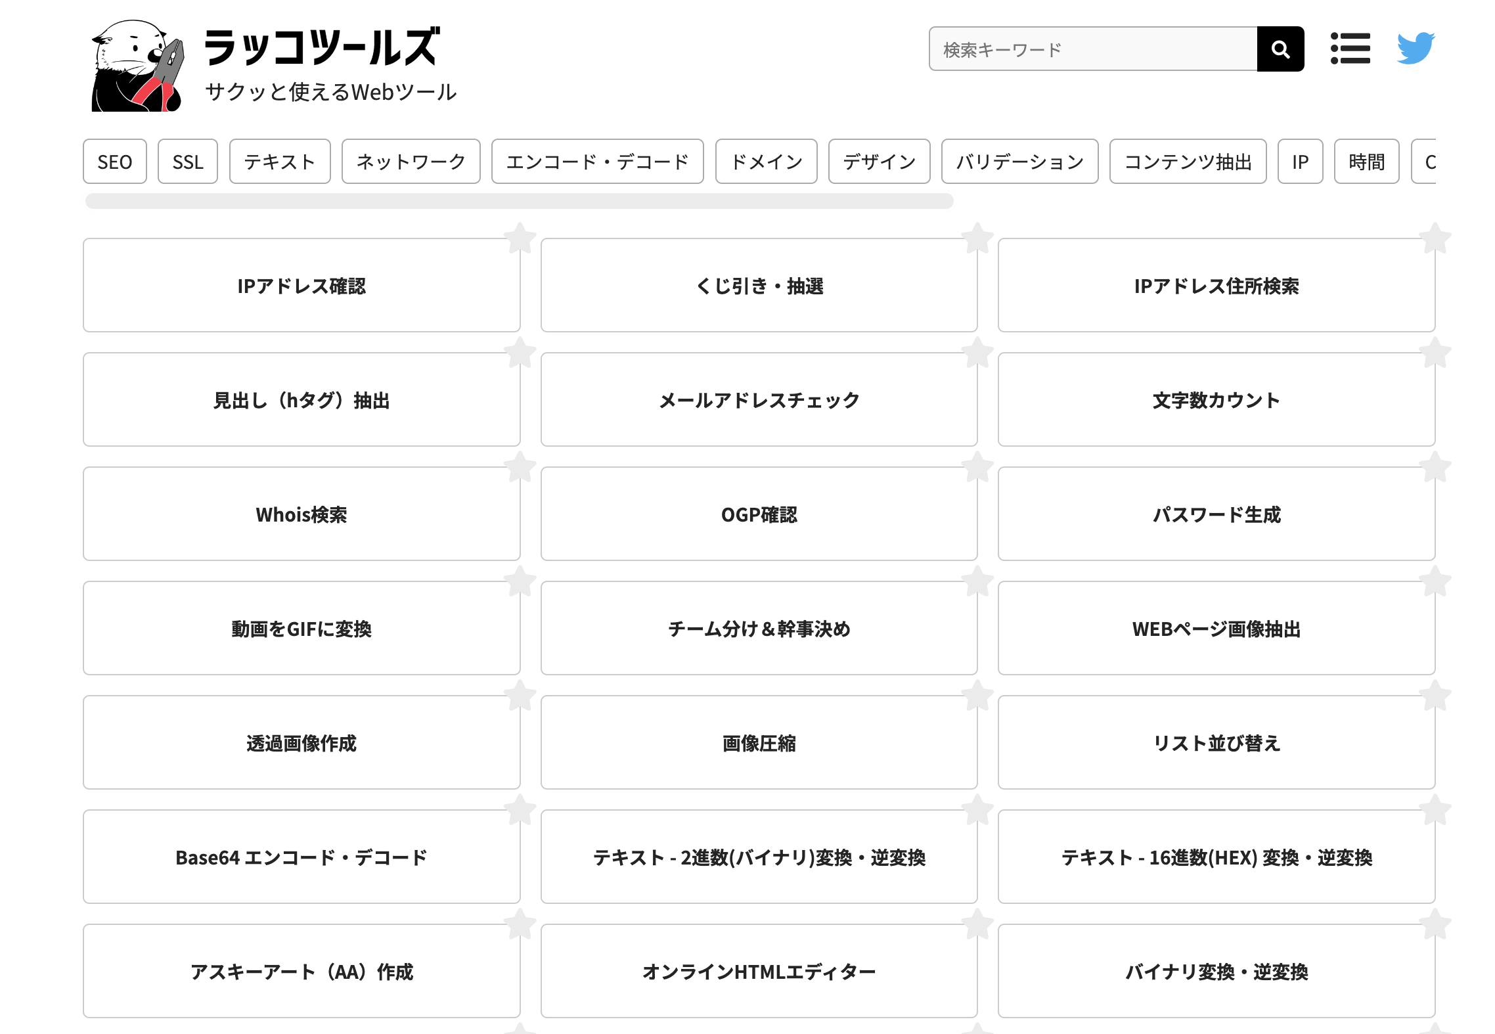Open the 動画をGIFに変換 tool
Screen dimensions: 1495x1034
coord(301,629)
